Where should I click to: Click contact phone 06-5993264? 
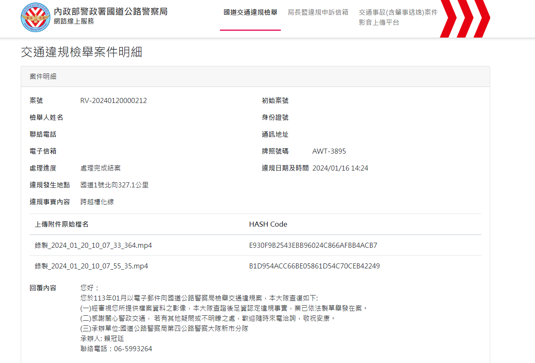pos(133,349)
